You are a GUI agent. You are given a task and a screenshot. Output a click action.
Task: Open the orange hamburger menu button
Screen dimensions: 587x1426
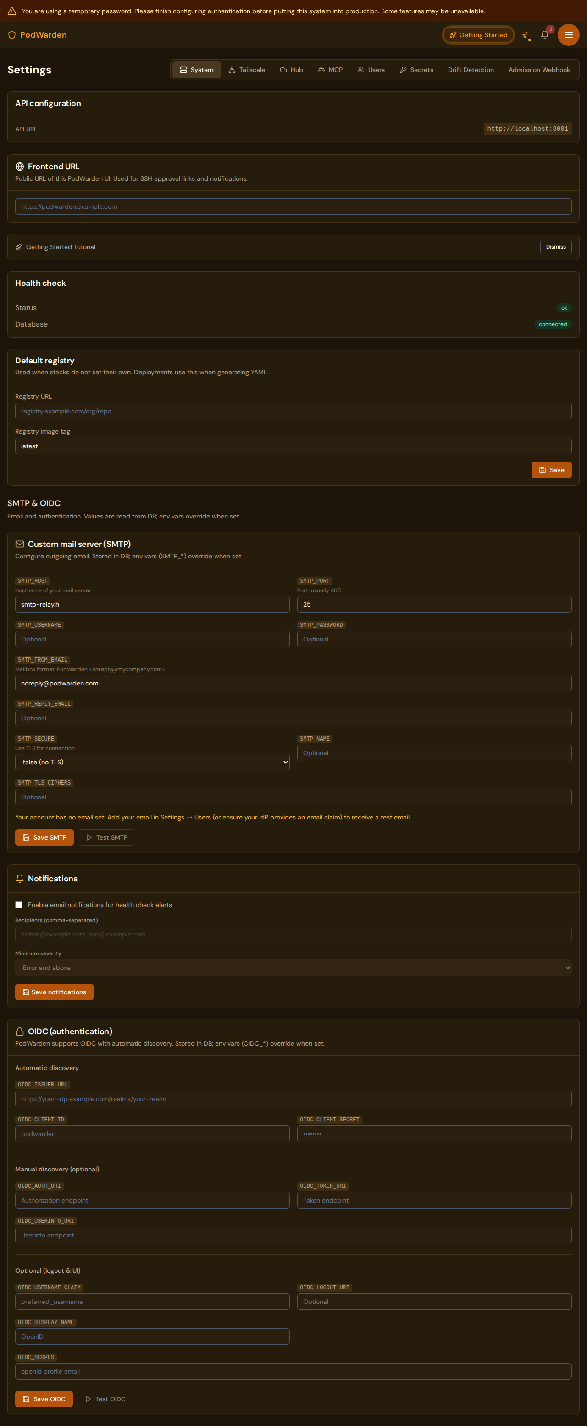tap(568, 35)
